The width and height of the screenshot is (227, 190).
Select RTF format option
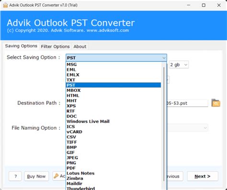pyautogui.click(x=113, y=111)
